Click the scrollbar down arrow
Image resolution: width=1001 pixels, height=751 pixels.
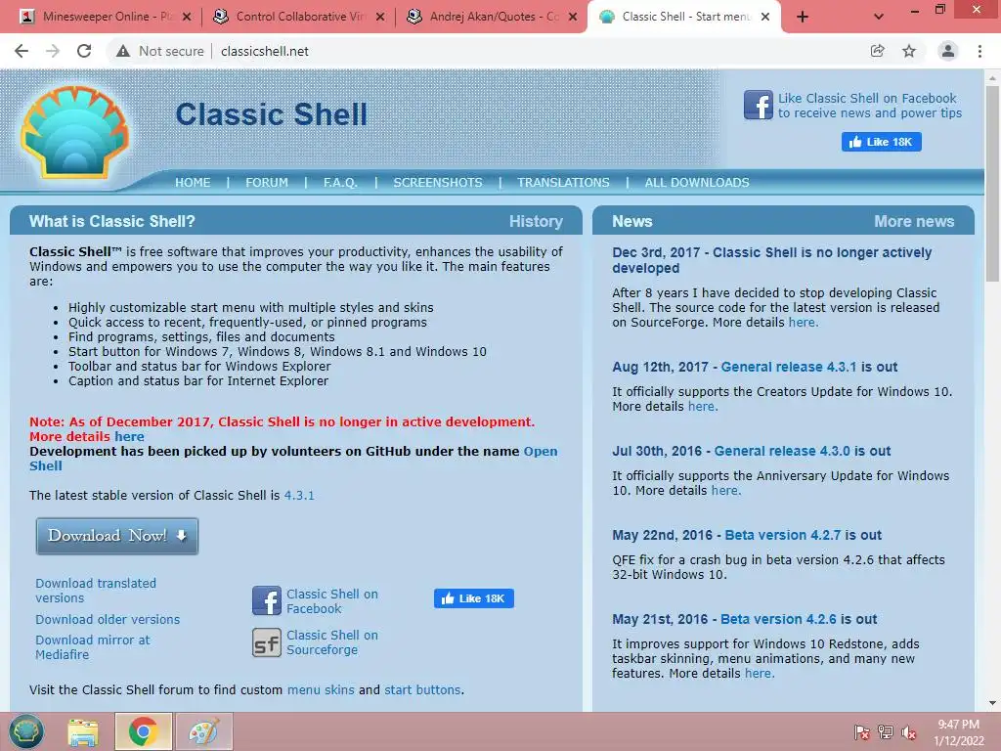click(992, 703)
